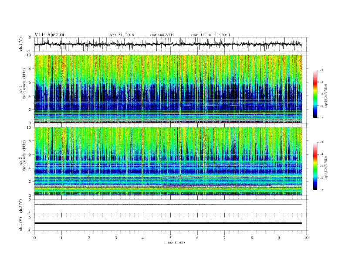Click the "ch.1(V)" waveform axis label
345x267 pixels.
coord(21,44)
